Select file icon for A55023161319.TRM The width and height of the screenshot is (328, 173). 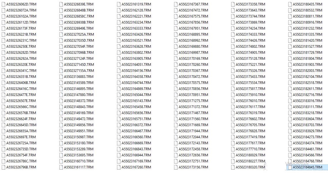click(119, 4)
